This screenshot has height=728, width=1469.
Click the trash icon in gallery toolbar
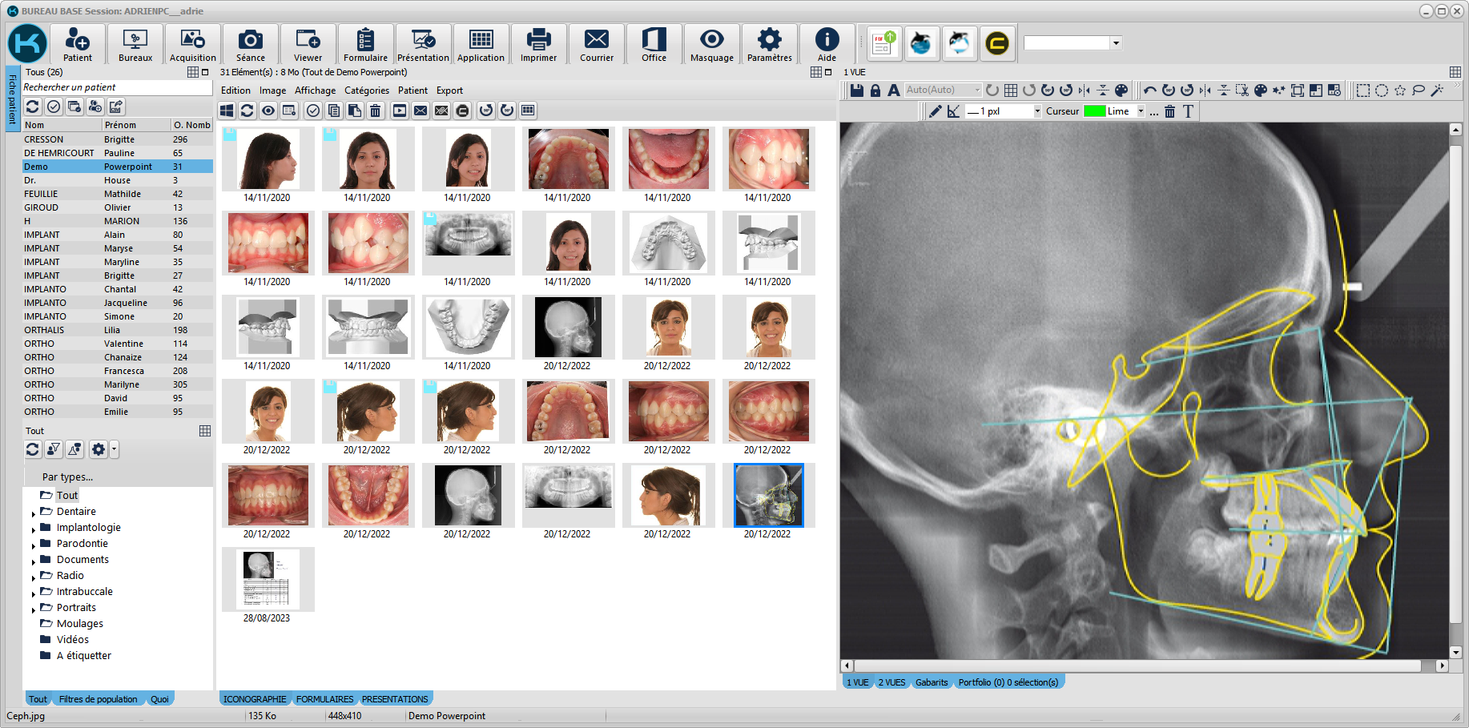pos(375,111)
